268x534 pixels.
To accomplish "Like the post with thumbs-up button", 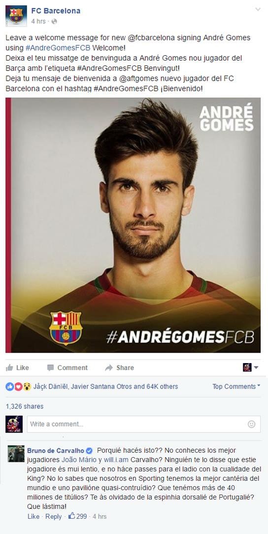I will [x=17, y=367].
